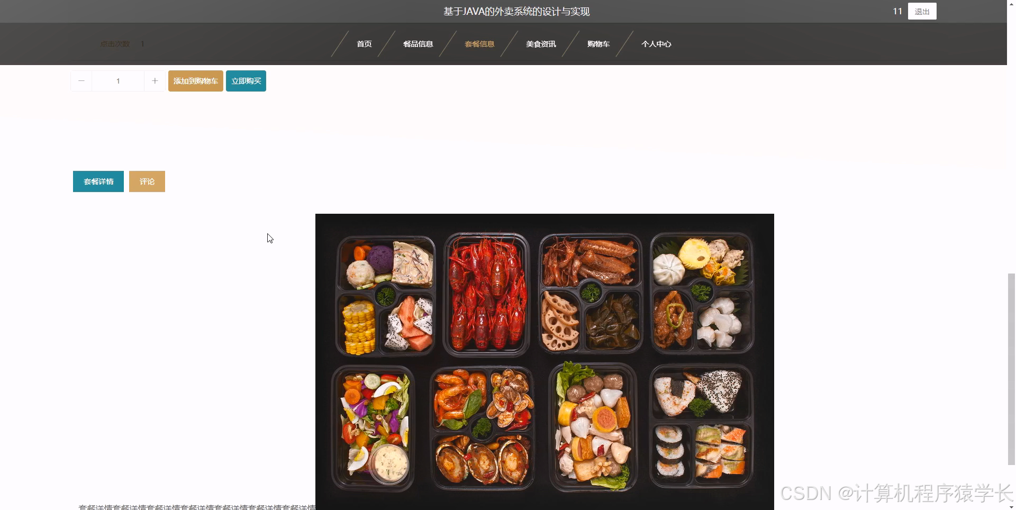
Task: Increase quantity with the plus button
Action: 155,81
